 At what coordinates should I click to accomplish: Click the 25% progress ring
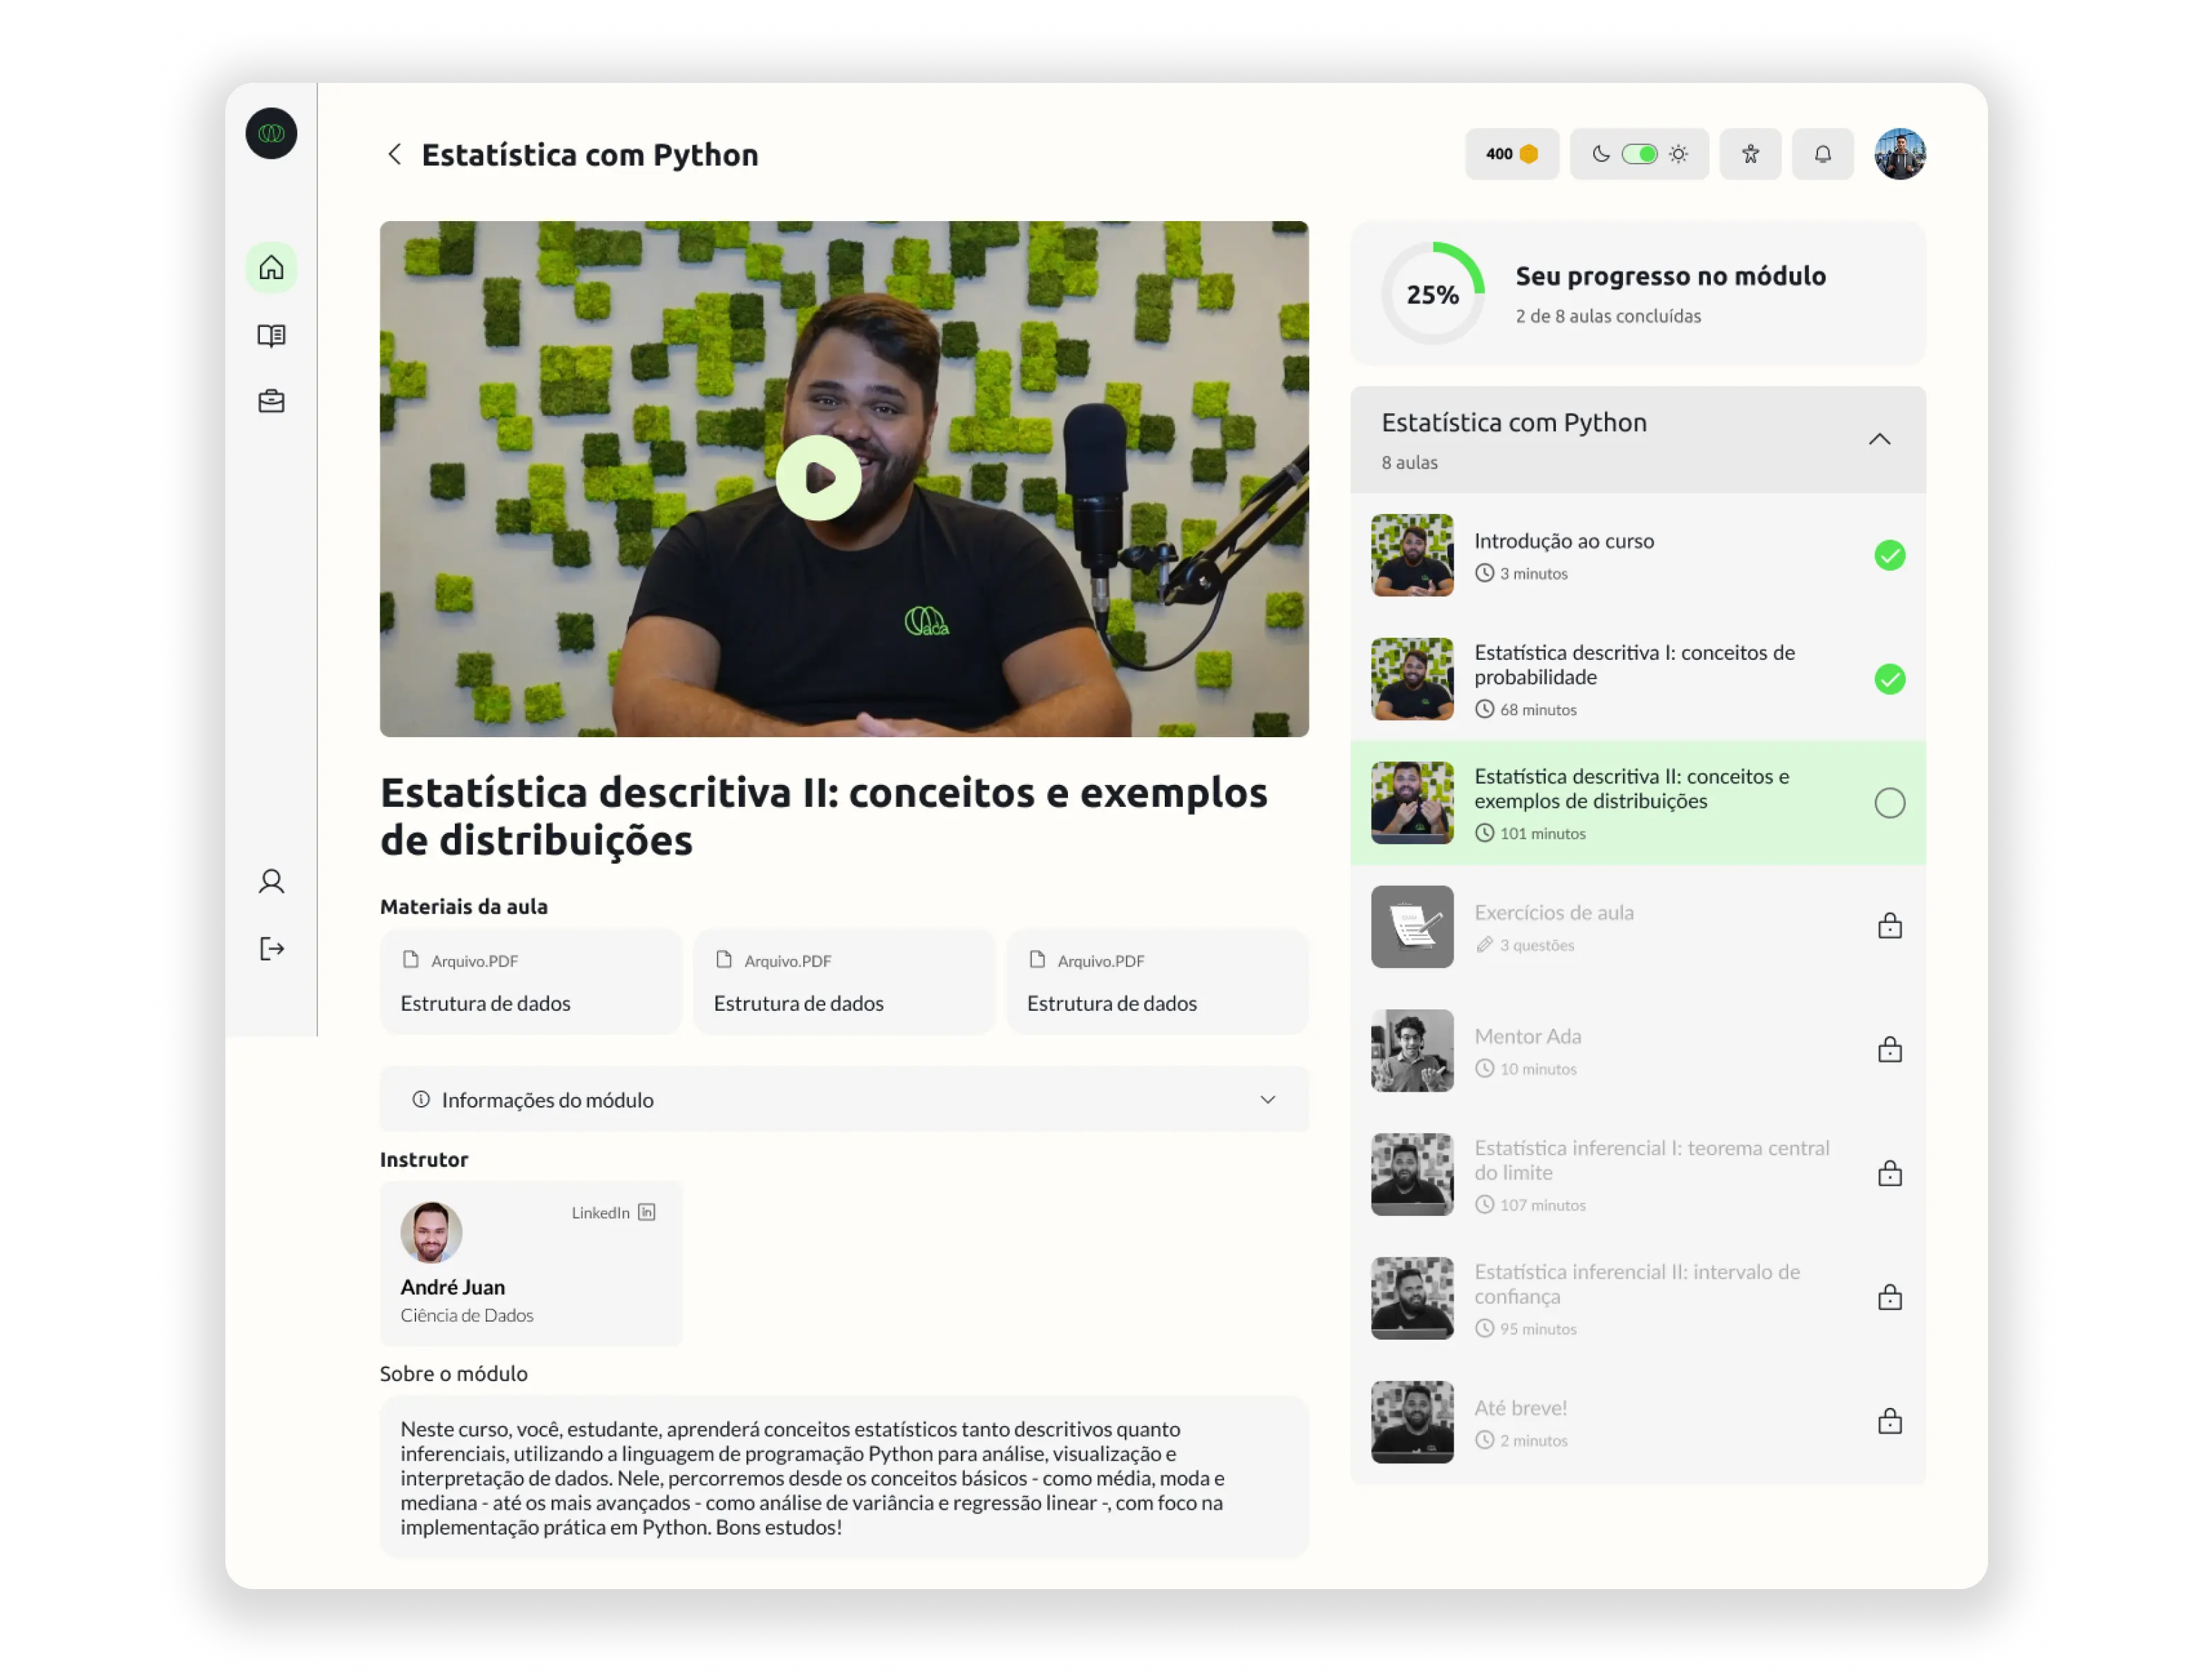(1432, 294)
